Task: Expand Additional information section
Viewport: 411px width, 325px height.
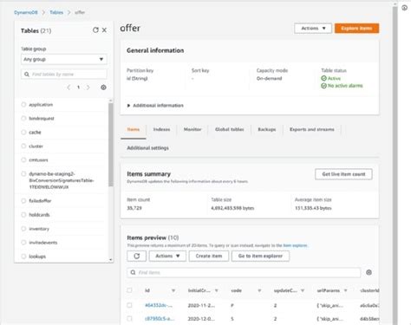Action: click(x=155, y=106)
